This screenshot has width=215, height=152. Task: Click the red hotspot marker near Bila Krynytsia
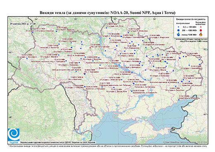[x=90, y=47]
